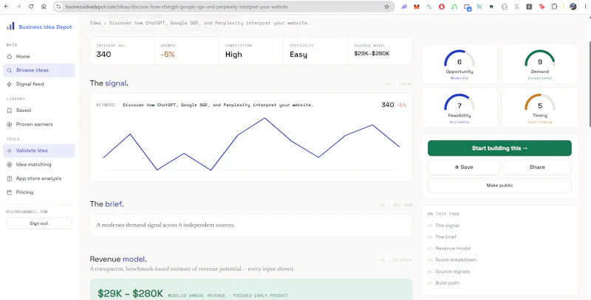Click the Home house icon in sidebar
The height and width of the screenshot is (300, 591).
click(10, 57)
